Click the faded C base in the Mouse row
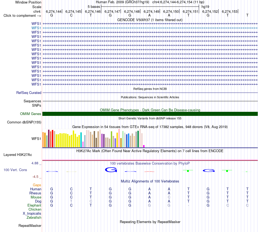258x232 pixels. 169,197
